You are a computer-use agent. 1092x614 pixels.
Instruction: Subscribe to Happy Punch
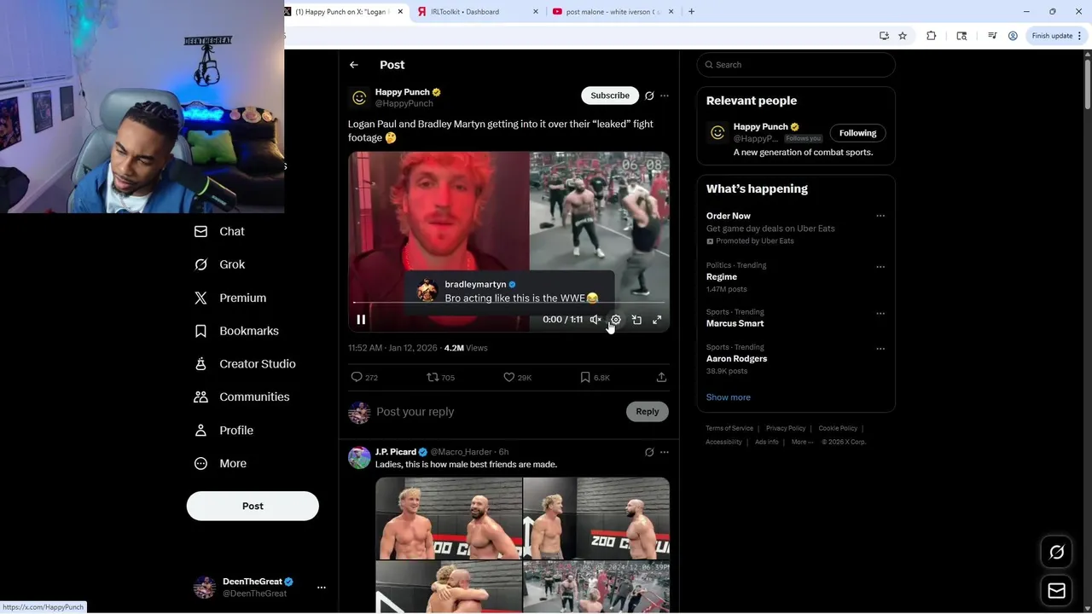[x=610, y=96]
